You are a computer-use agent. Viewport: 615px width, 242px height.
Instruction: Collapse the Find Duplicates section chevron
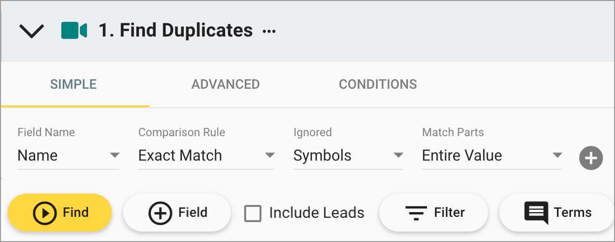tap(31, 31)
